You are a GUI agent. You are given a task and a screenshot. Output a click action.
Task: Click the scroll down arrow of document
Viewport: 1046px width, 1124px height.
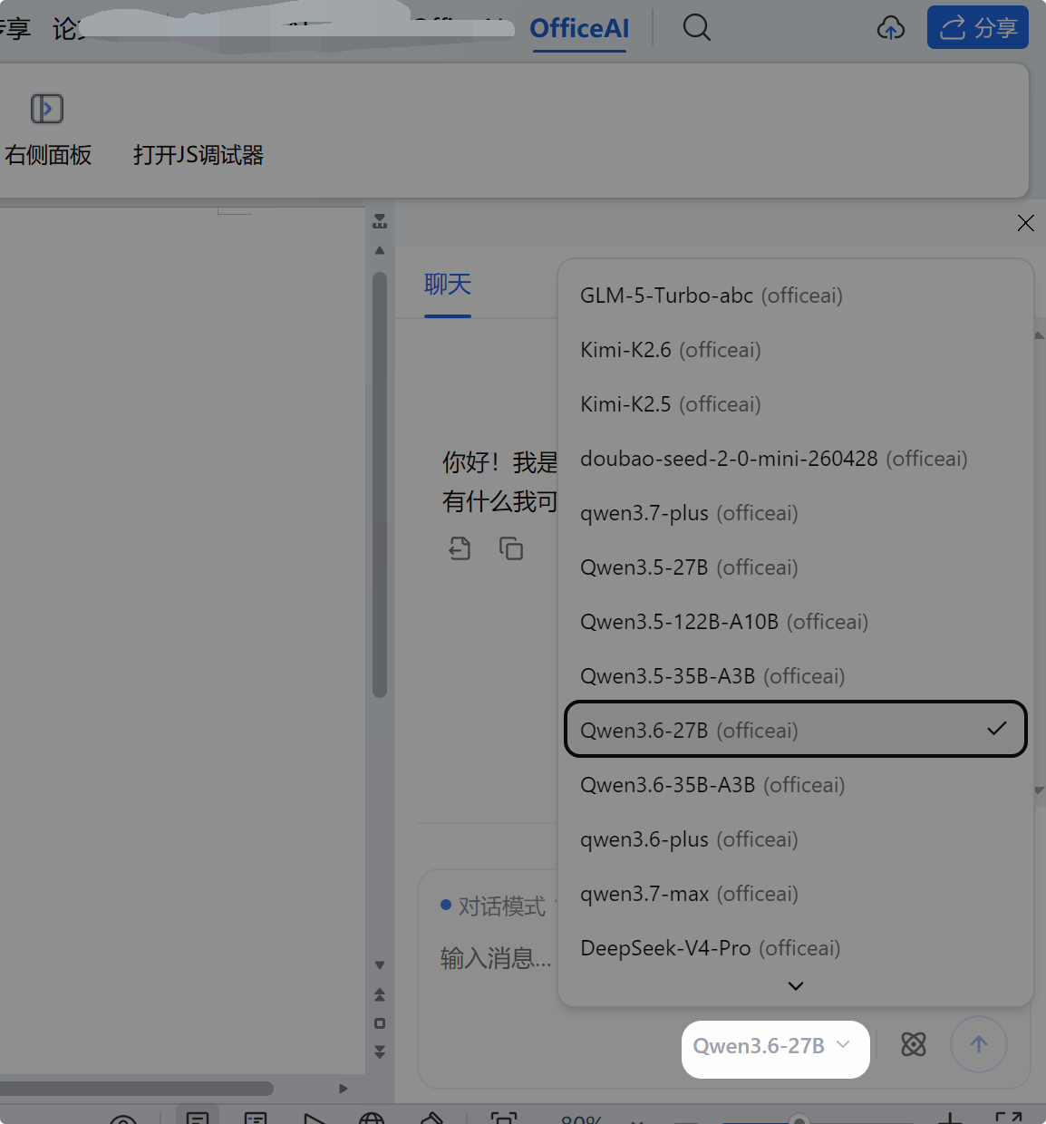380,965
